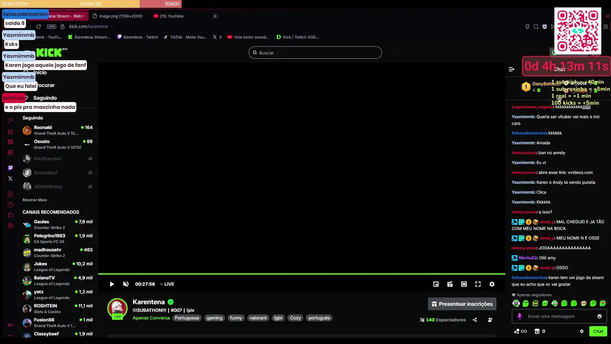The image size is (611, 344).
Task: Click the microphone icon in chat input
Action: click(x=519, y=316)
